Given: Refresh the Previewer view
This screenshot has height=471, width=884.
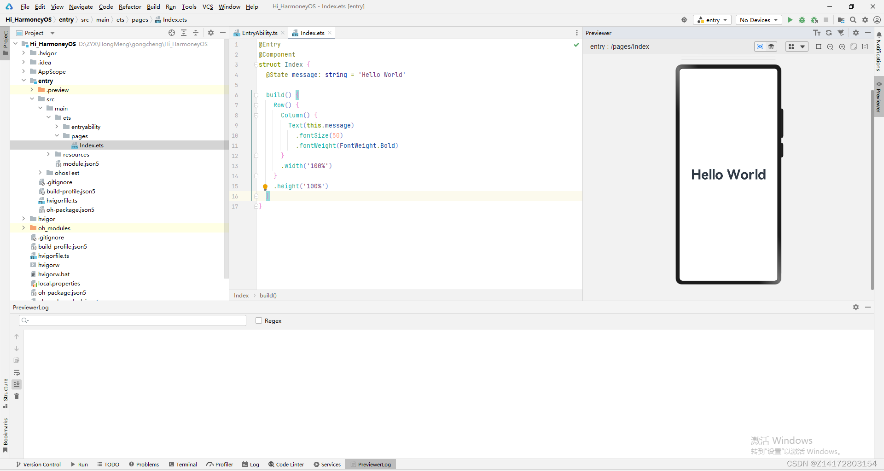Looking at the screenshot, I should [x=829, y=33].
